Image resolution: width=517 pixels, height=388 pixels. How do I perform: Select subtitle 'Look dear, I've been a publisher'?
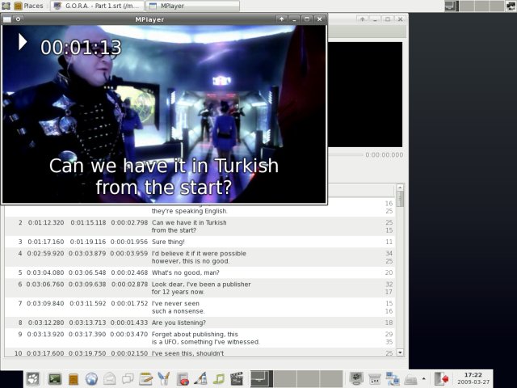coord(200,288)
